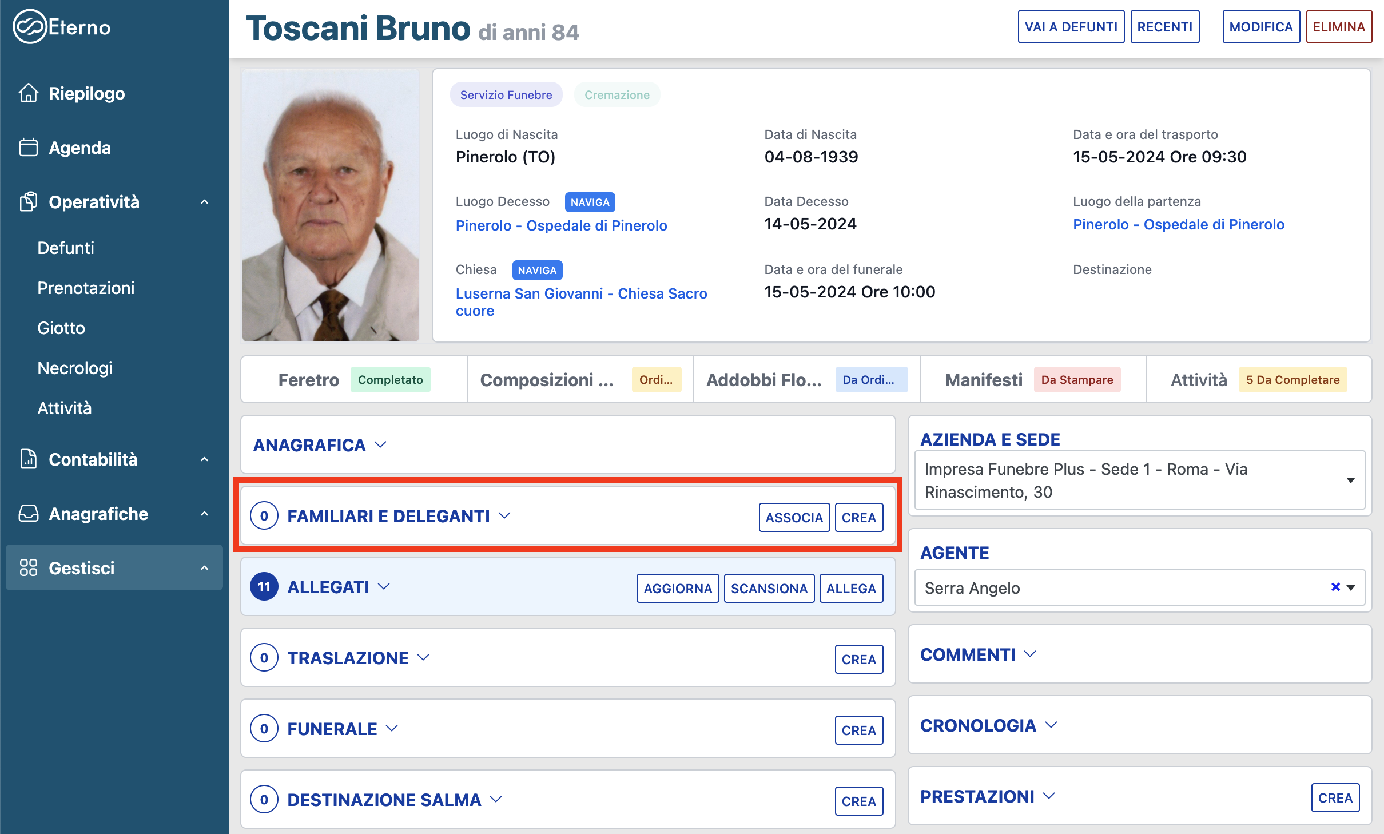This screenshot has height=834, width=1384.
Task: Open Prenotazioni in the sidebar
Action: (x=86, y=288)
